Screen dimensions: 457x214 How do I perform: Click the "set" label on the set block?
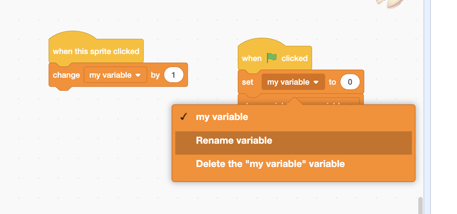click(248, 82)
